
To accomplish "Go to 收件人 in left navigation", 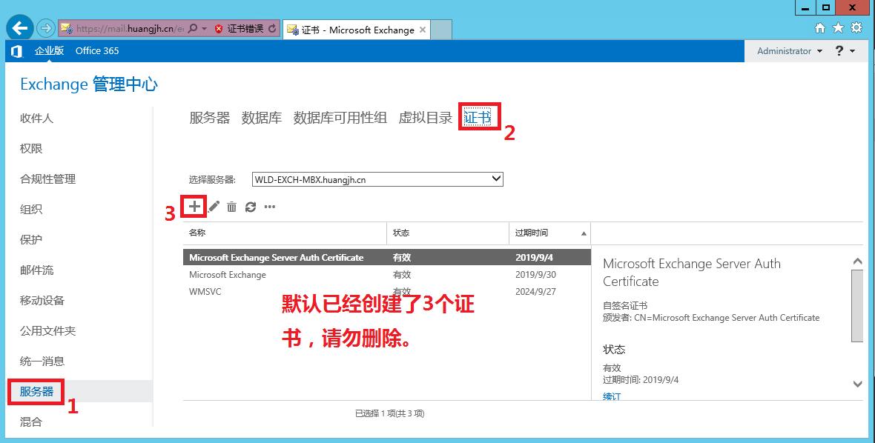I will click(x=37, y=118).
